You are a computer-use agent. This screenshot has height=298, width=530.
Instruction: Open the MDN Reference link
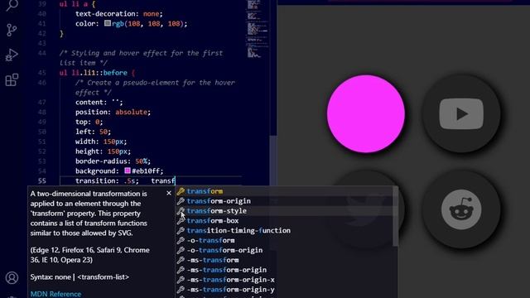click(55, 294)
